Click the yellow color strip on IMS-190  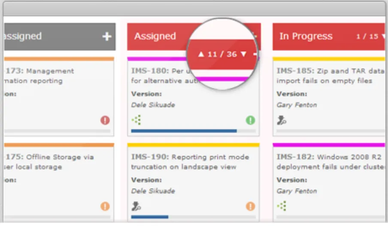[193, 145]
